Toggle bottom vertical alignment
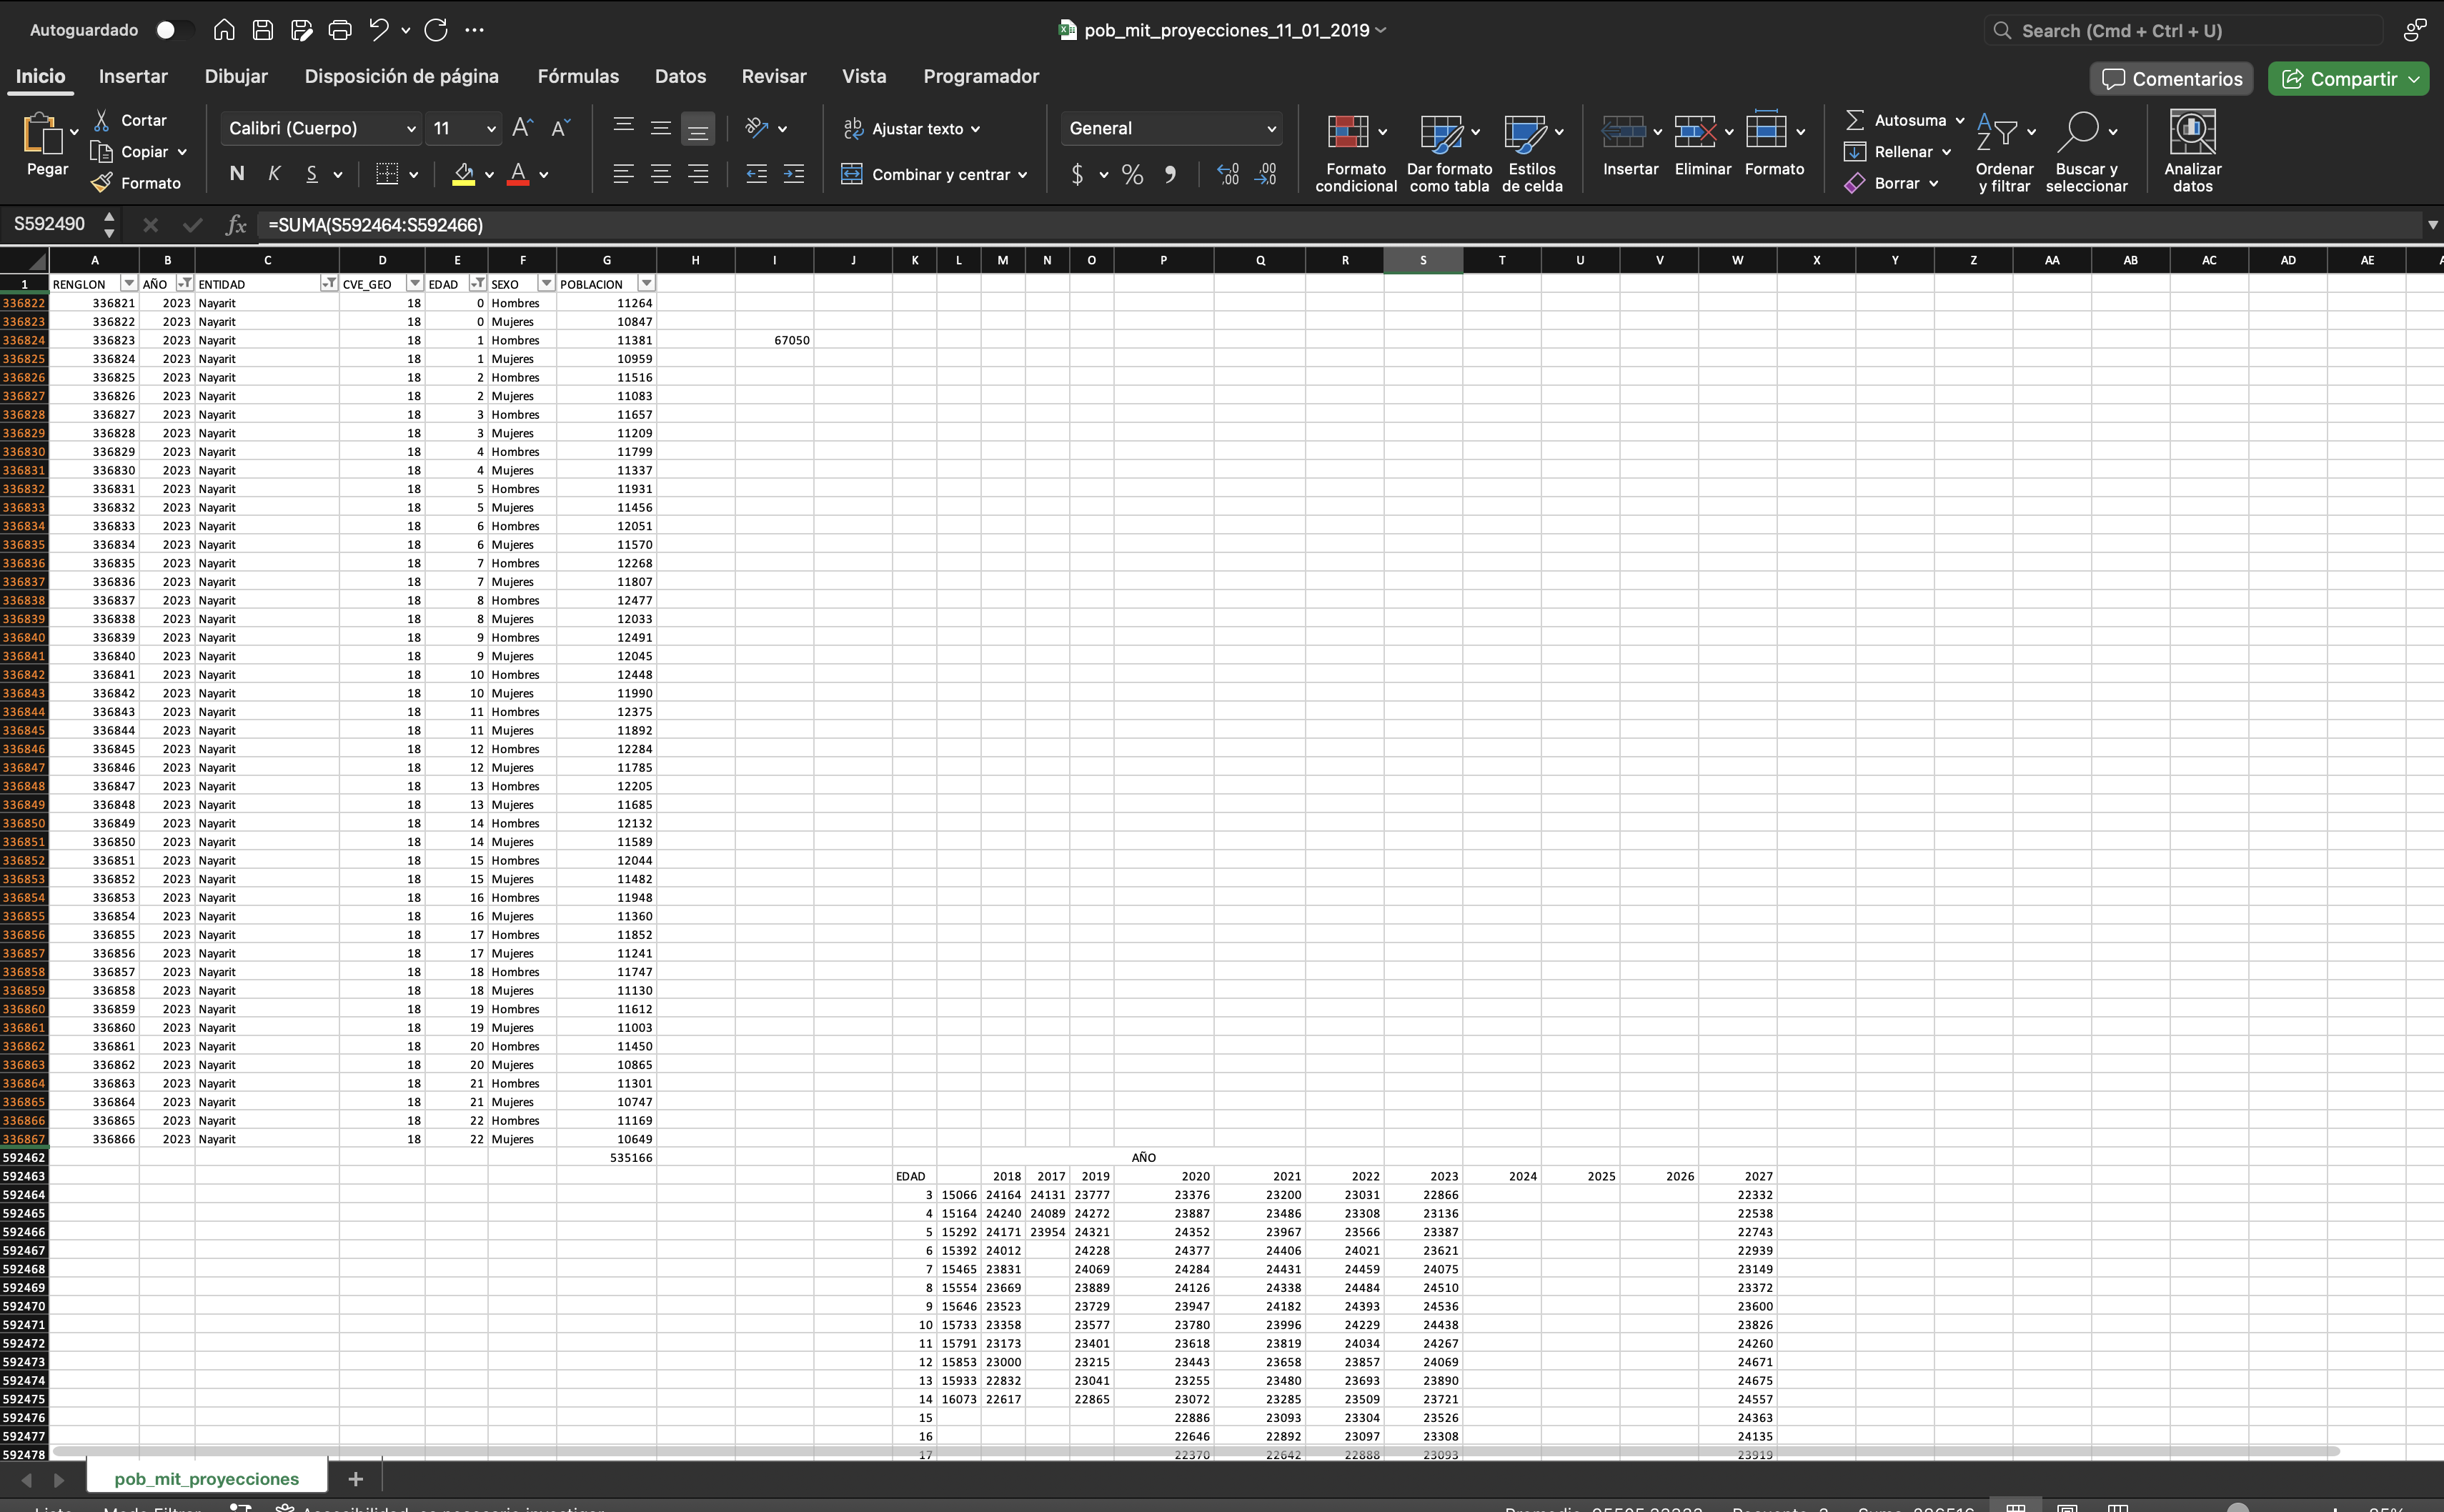 (x=698, y=128)
